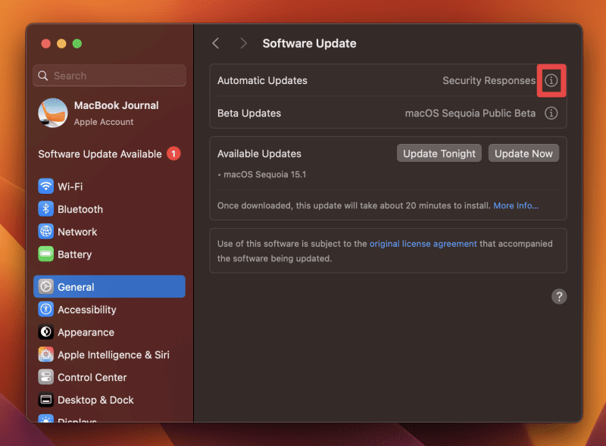Select the Appearance icon
This screenshot has height=446, width=606.
[45, 332]
